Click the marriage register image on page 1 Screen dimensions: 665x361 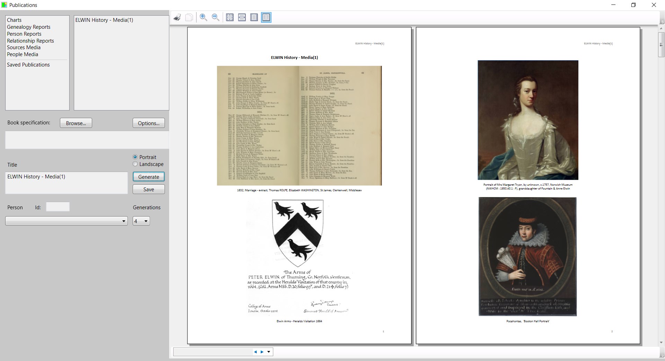(x=299, y=125)
